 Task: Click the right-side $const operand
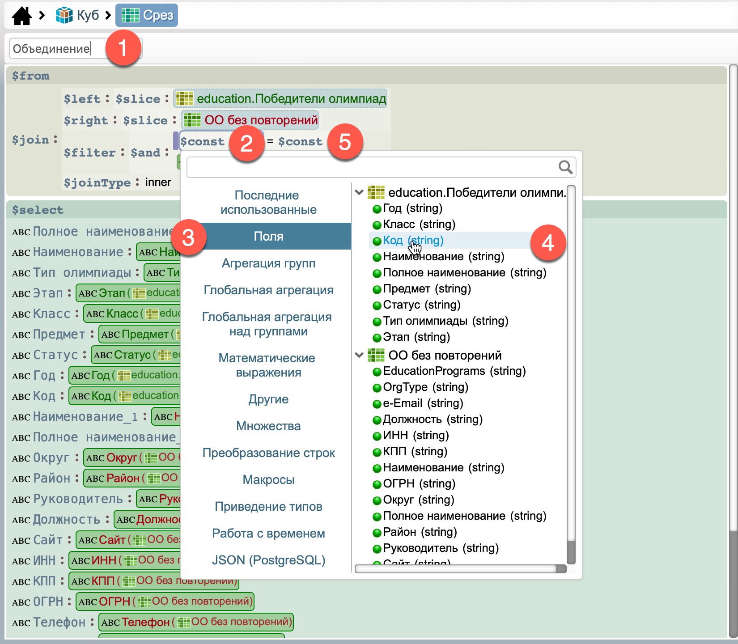[300, 142]
